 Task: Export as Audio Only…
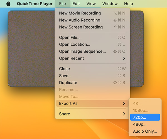[145, 131]
